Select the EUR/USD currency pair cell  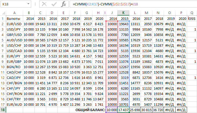coord(14,24)
